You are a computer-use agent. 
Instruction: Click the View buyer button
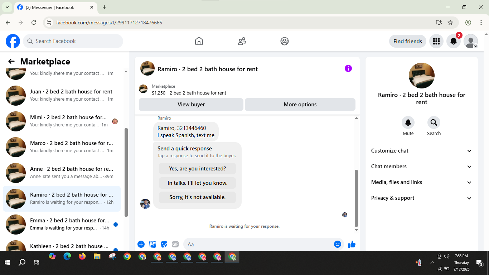pos(191,105)
